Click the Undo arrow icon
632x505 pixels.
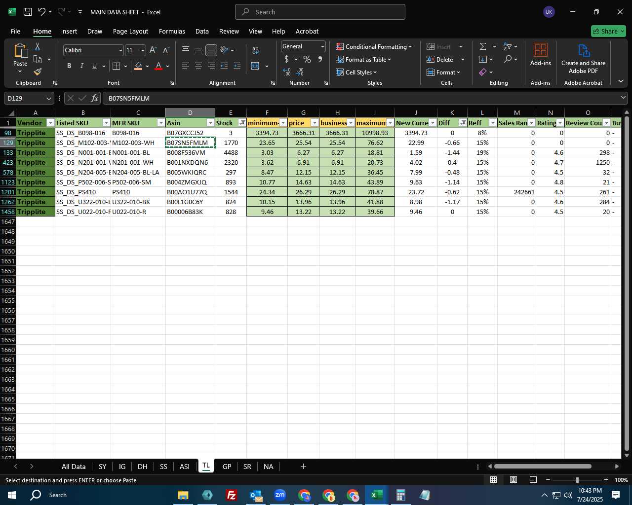point(42,12)
